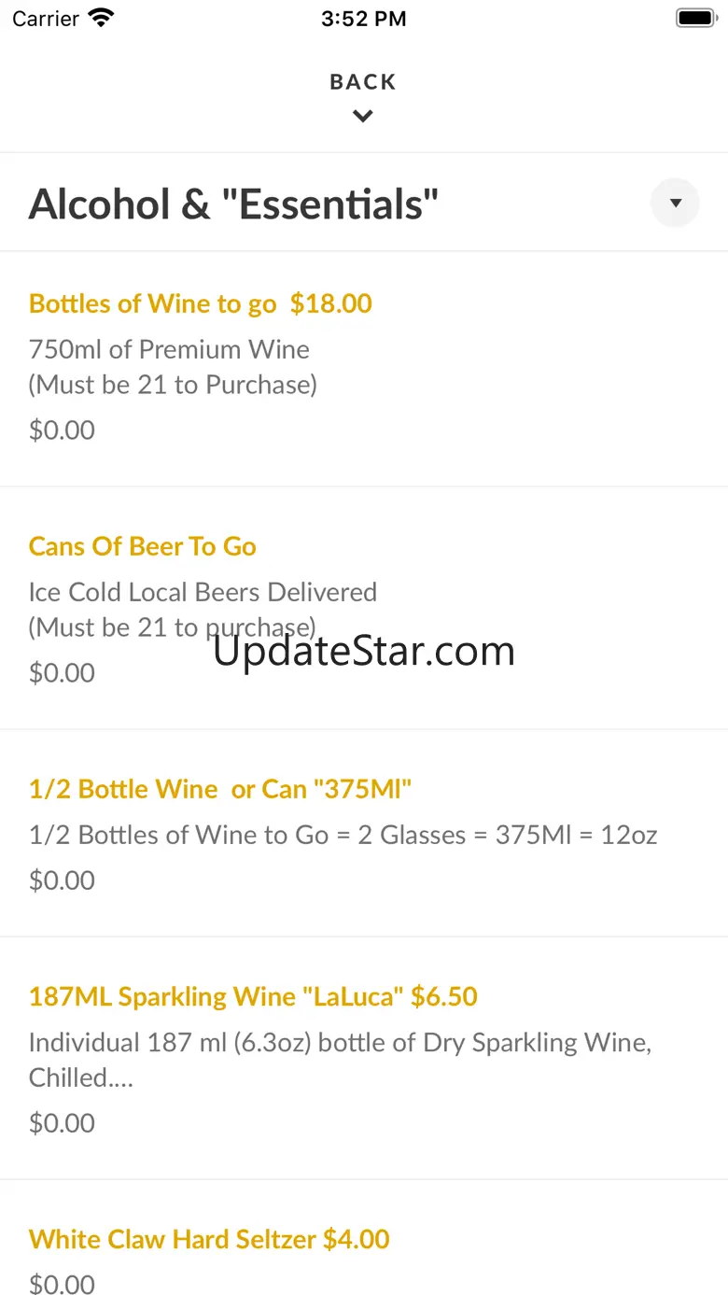Select the 750ml of Premium Wine description
This screenshot has width=728, height=1295.
[170, 349]
